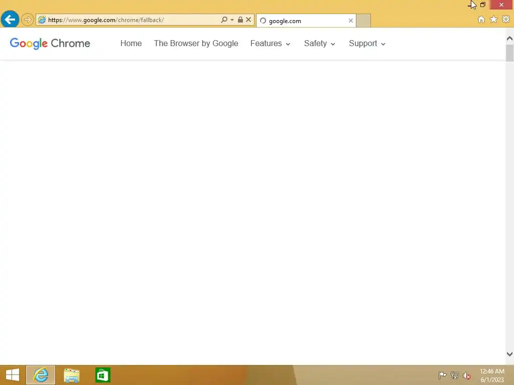The width and height of the screenshot is (514, 385).
Task: Close the Internet Explorer window
Action: [501, 5]
